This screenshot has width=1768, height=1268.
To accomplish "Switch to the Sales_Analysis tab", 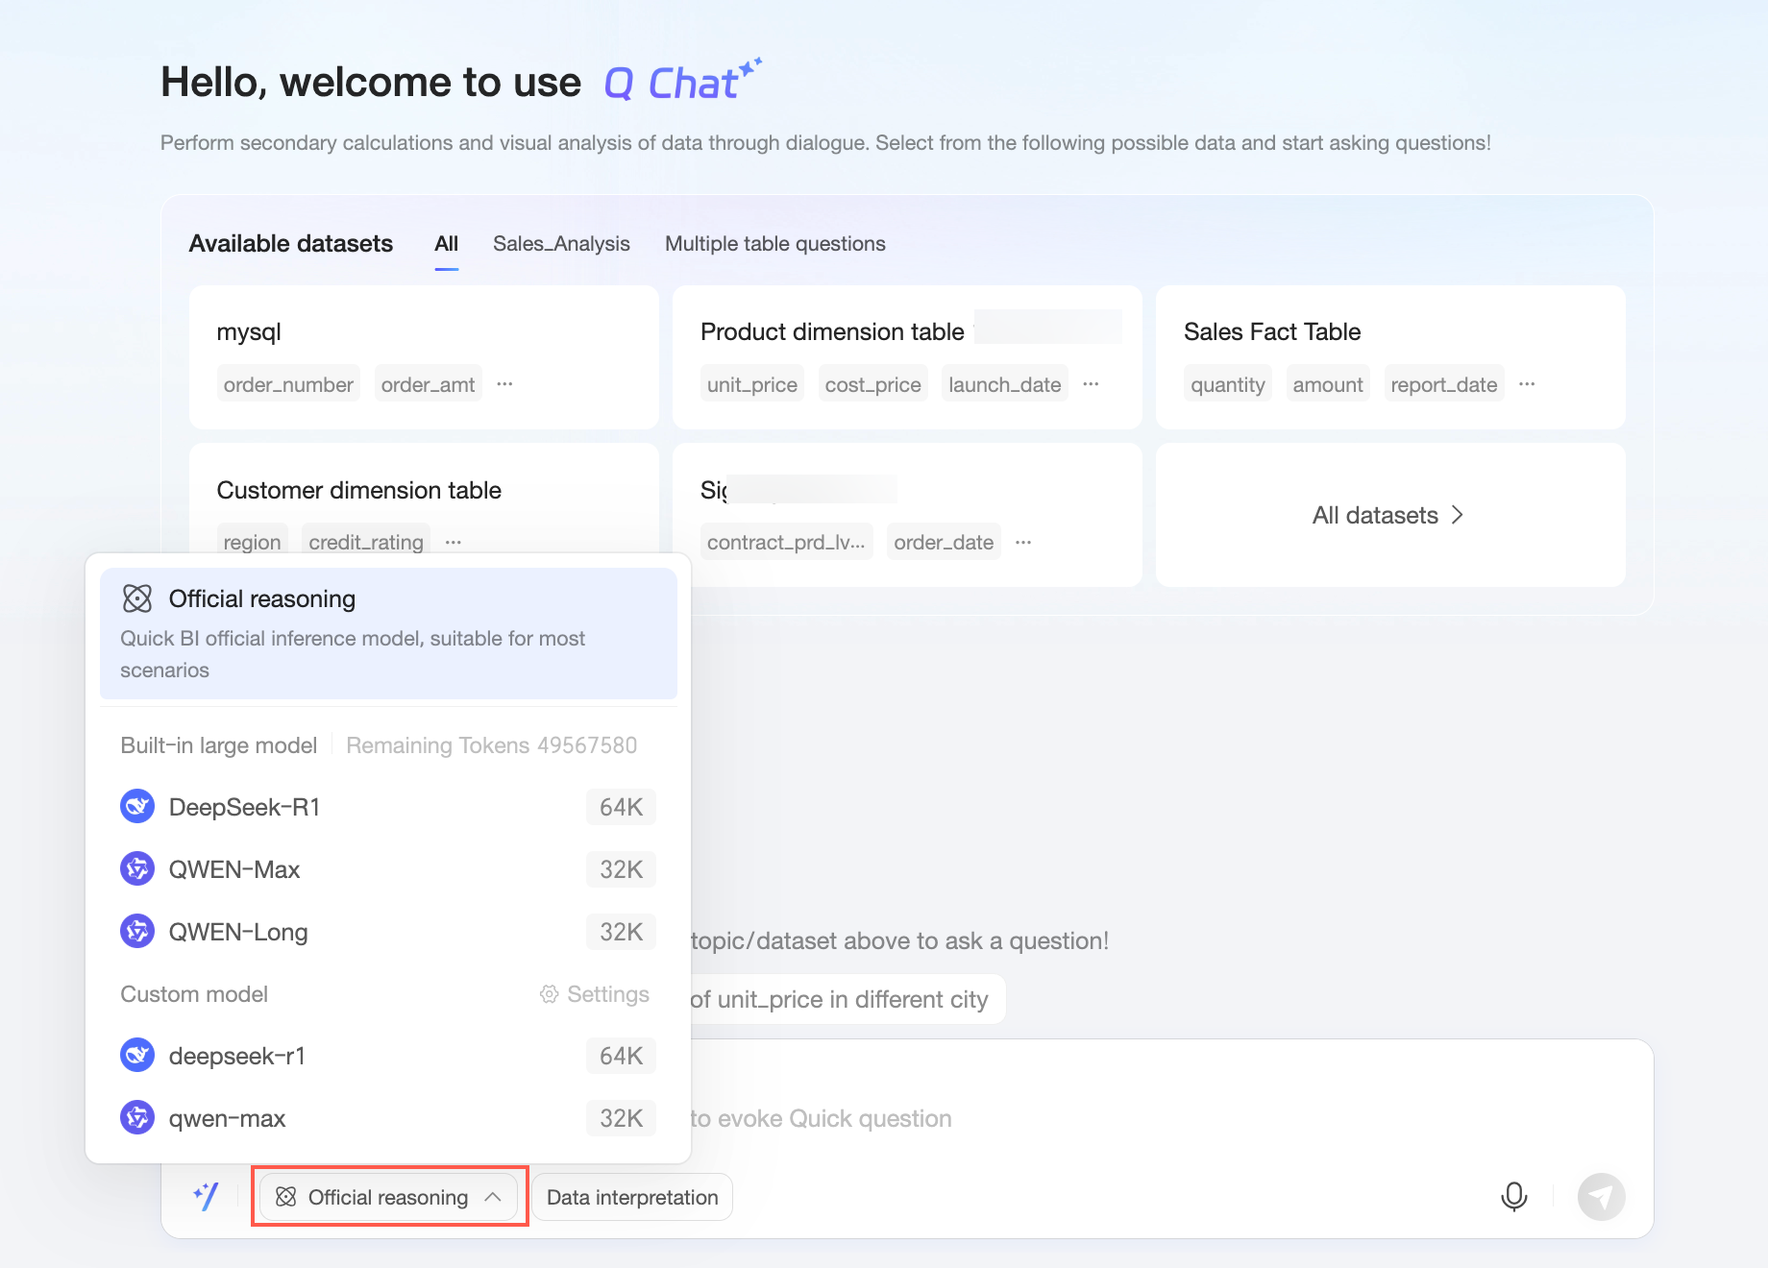I will [561, 244].
